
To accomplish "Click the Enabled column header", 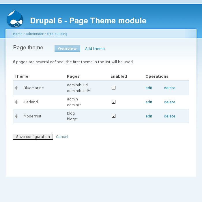I will pyautogui.click(x=119, y=76).
